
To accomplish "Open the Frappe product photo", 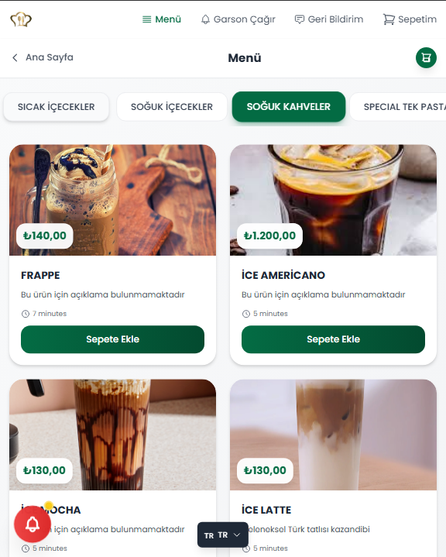I will click(112, 200).
